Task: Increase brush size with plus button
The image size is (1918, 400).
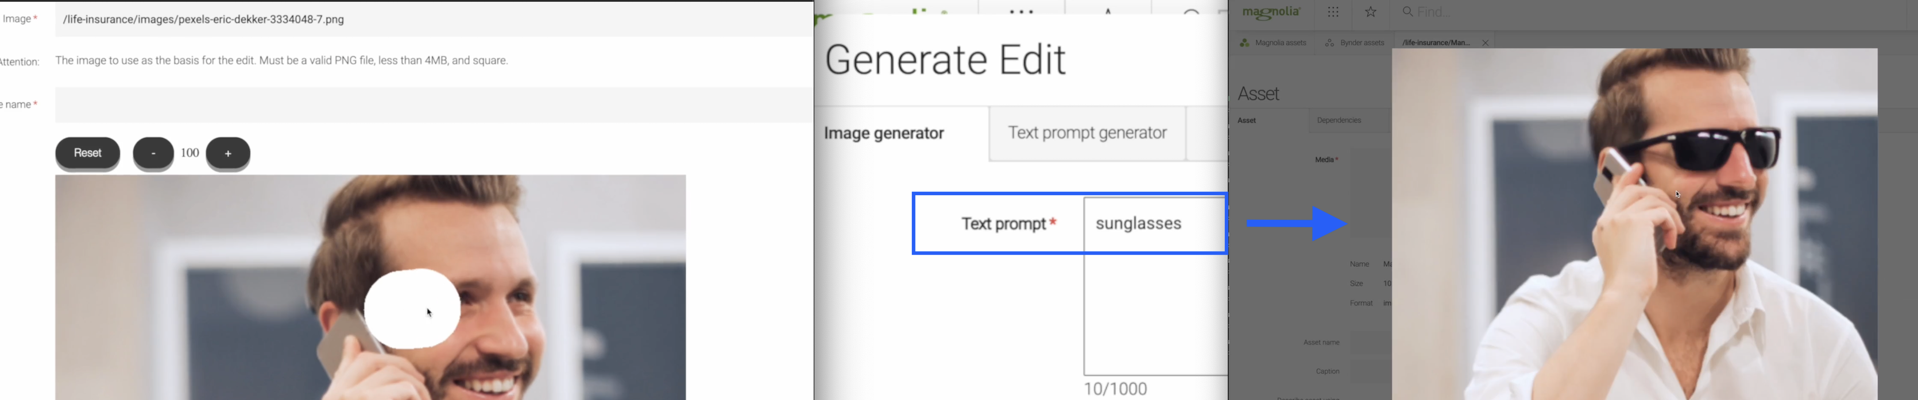Action: pos(228,153)
